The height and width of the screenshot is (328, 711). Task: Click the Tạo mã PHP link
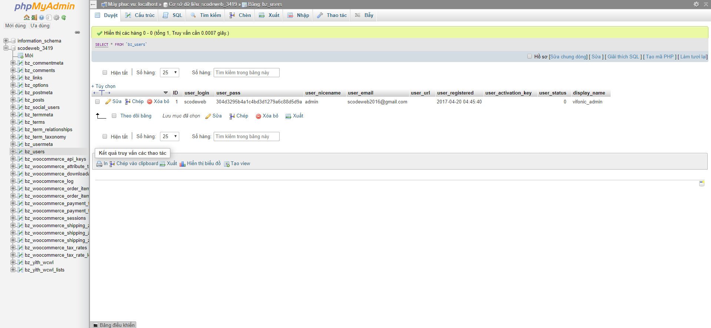click(660, 57)
